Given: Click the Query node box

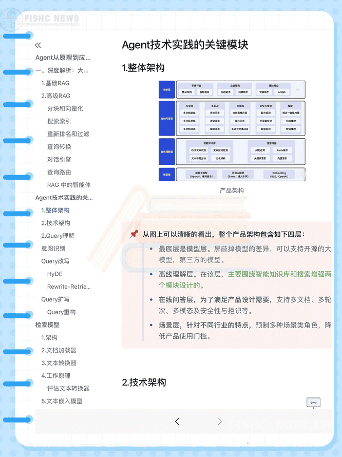Looking at the screenshot, I should tap(313, 403).
